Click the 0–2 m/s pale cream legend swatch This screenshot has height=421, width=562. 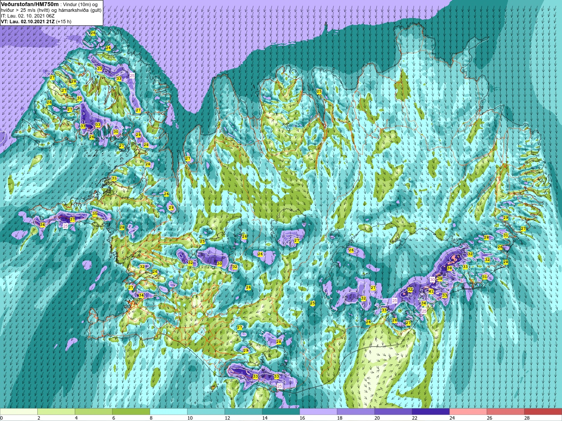[x=19, y=412]
